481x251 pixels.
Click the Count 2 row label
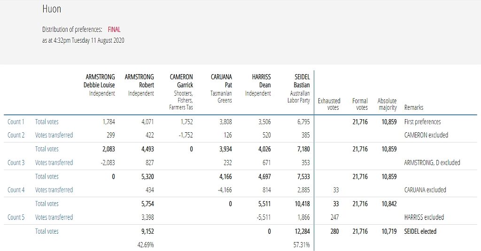(16, 135)
